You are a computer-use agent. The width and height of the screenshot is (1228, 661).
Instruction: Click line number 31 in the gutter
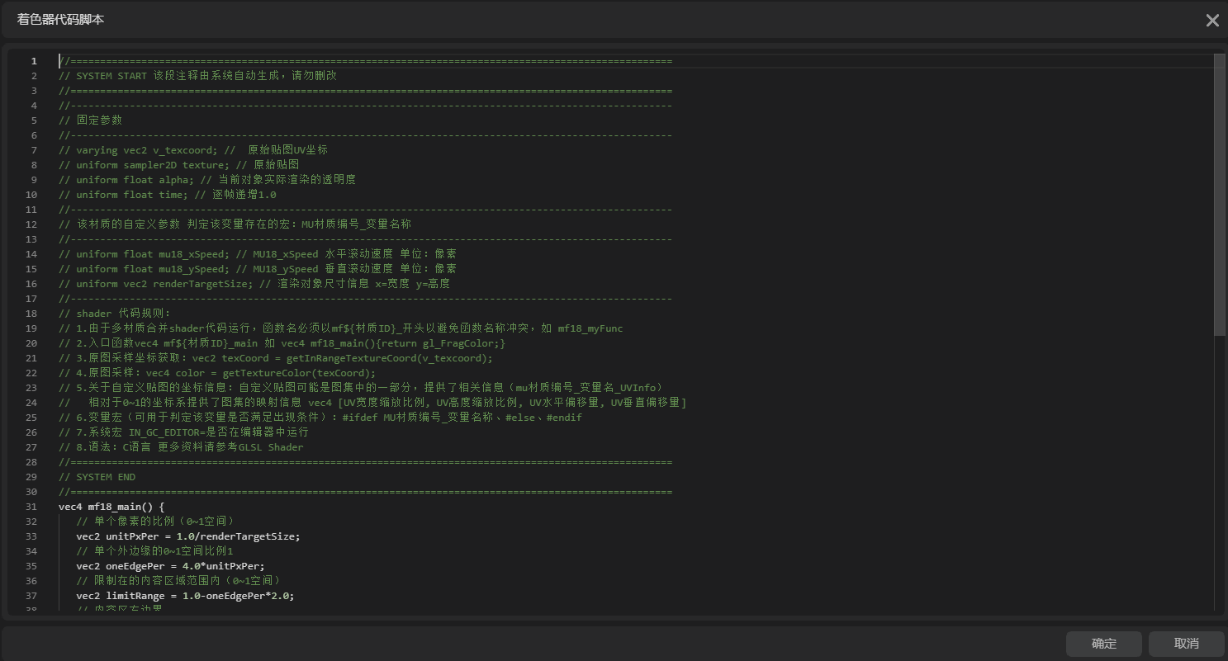tap(31, 507)
